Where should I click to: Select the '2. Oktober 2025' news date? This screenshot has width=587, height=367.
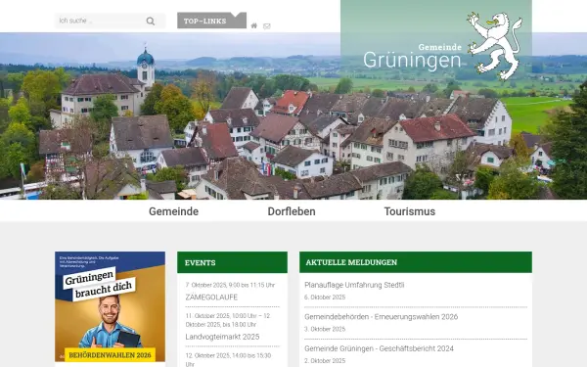pos(325,361)
